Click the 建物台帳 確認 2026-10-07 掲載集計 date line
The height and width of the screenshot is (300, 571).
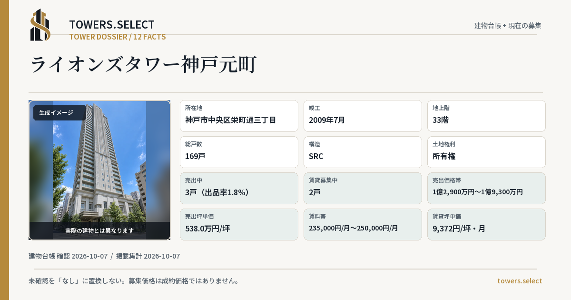coord(104,256)
